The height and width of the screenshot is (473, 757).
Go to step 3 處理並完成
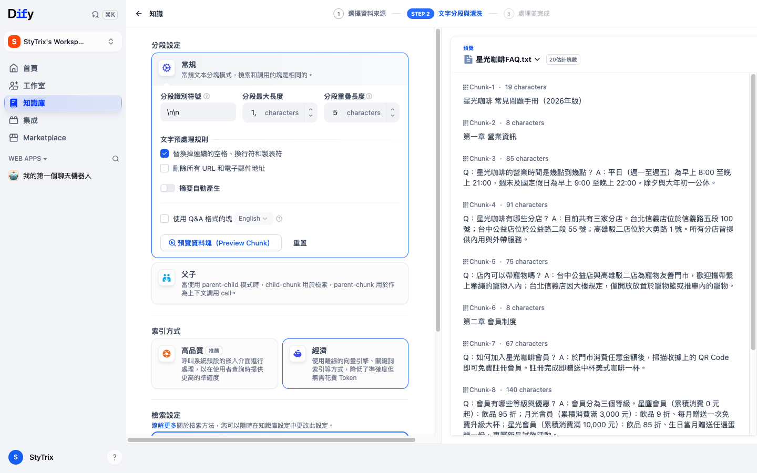[527, 14]
